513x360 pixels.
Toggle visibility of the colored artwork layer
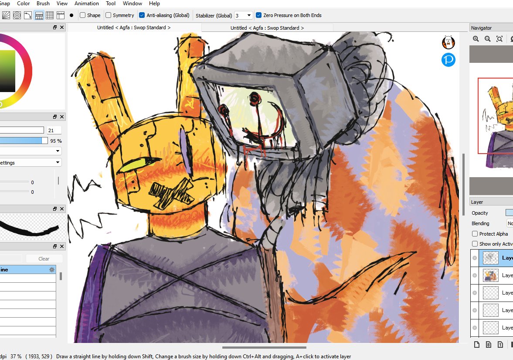coord(475,275)
